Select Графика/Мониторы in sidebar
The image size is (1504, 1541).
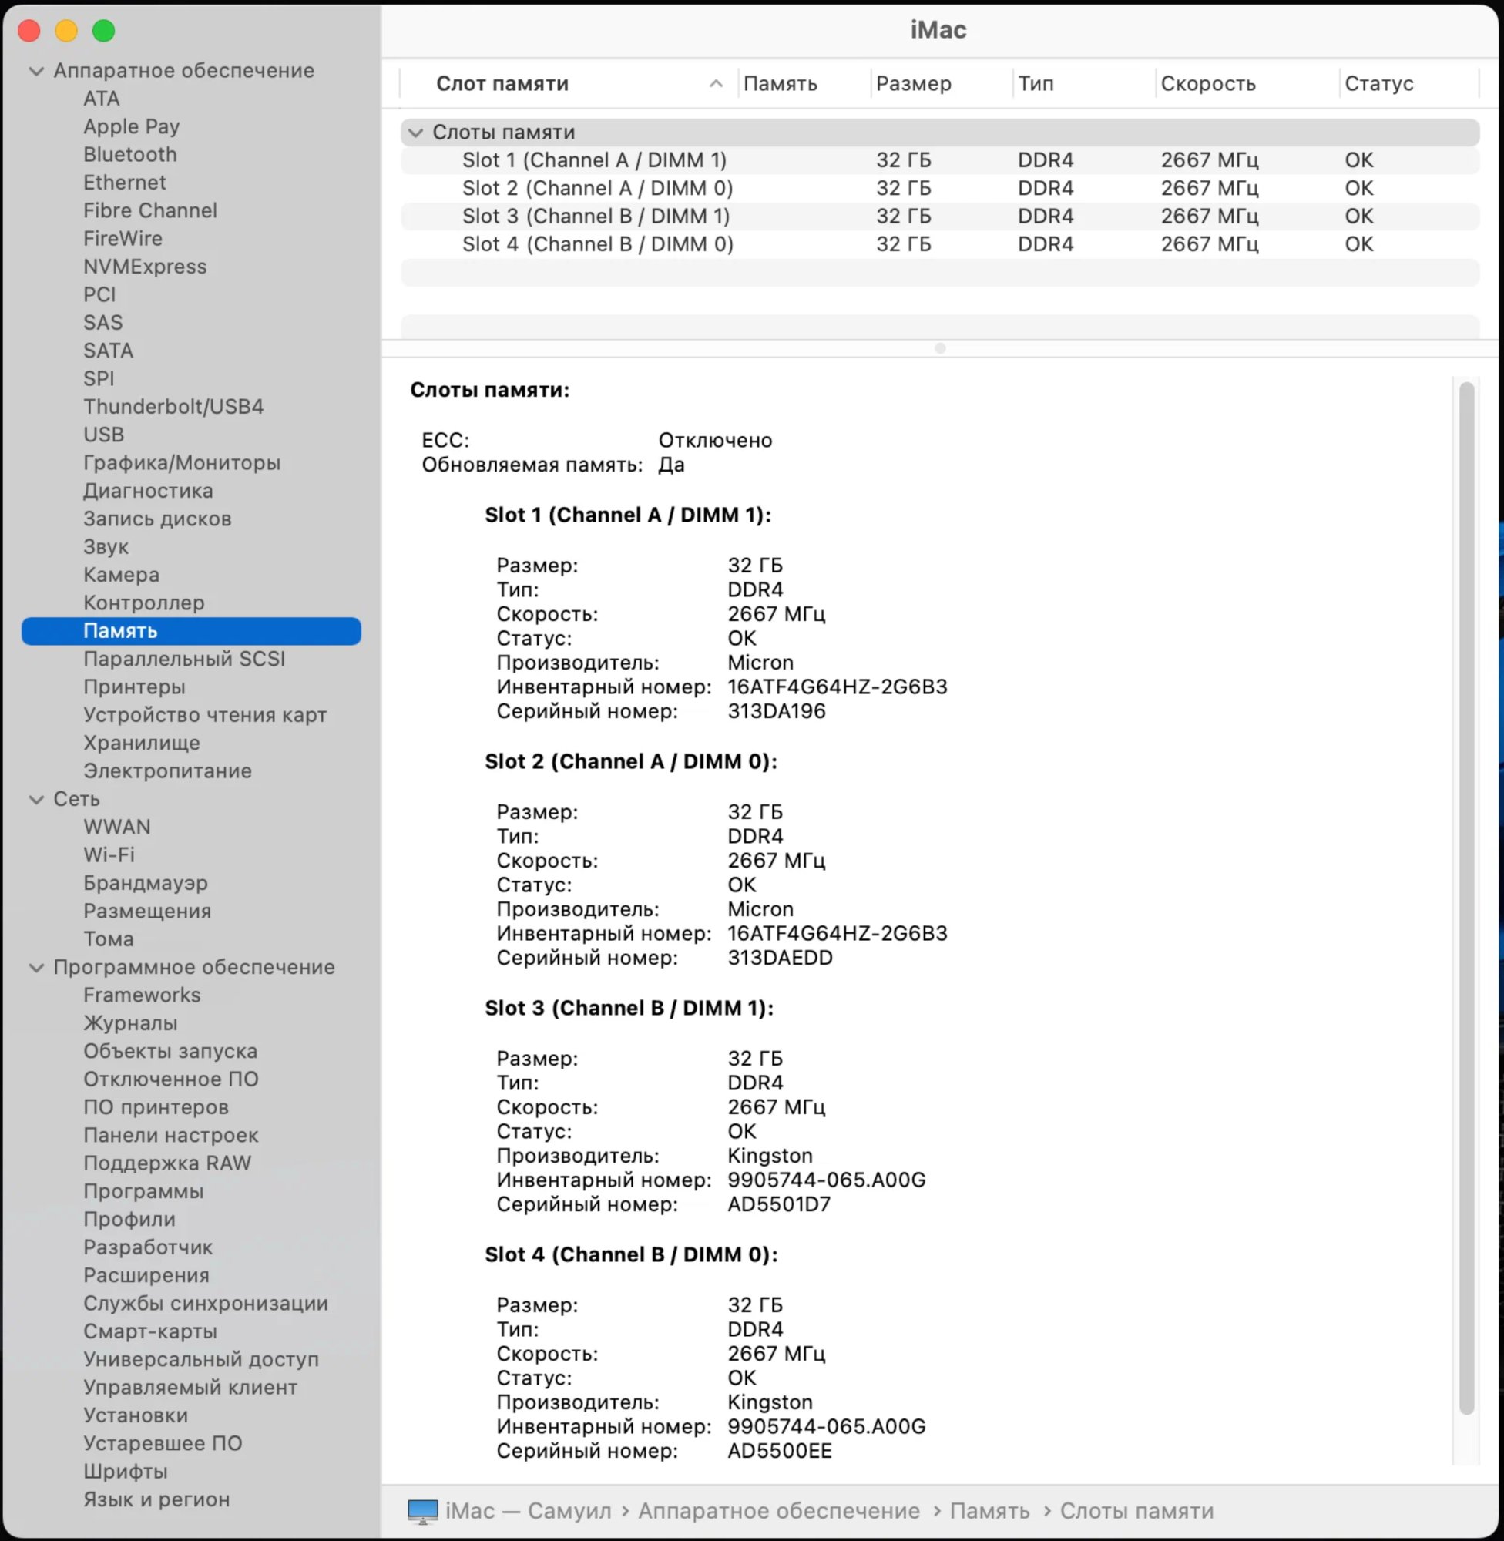pyautogui.click(x=182, y=463)
